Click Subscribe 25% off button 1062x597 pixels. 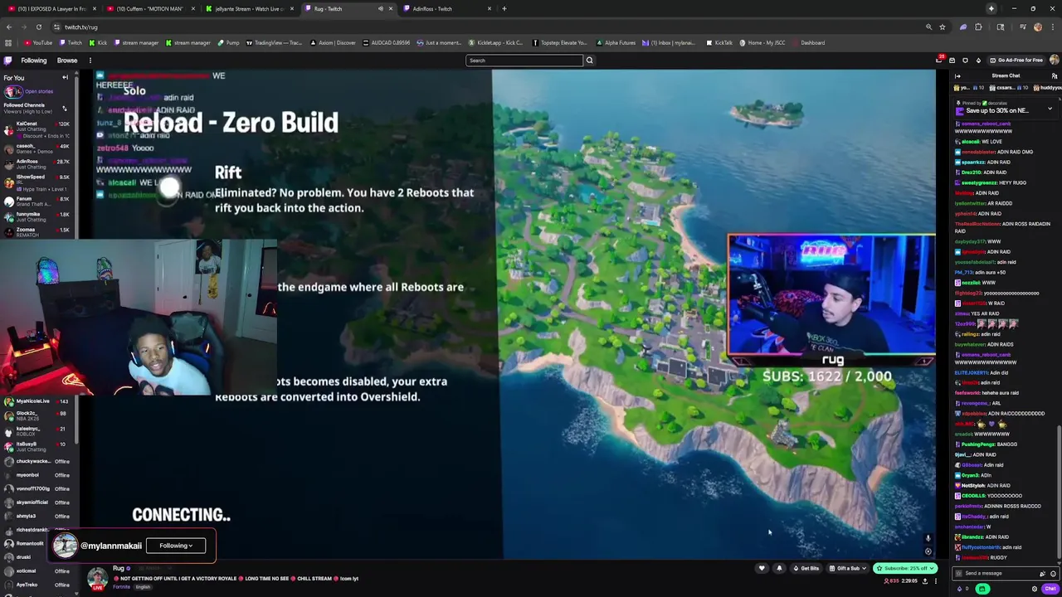(904, 569)
